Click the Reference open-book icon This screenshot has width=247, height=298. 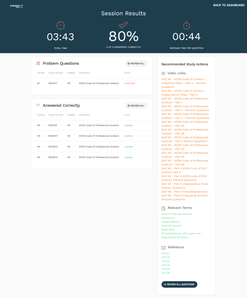[x=163, y=247]
